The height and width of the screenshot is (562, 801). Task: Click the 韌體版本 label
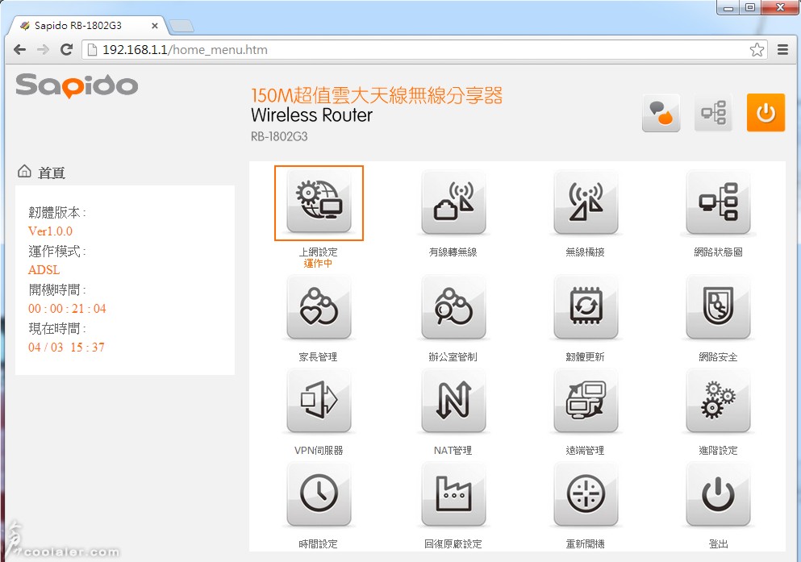click(56, 212)
